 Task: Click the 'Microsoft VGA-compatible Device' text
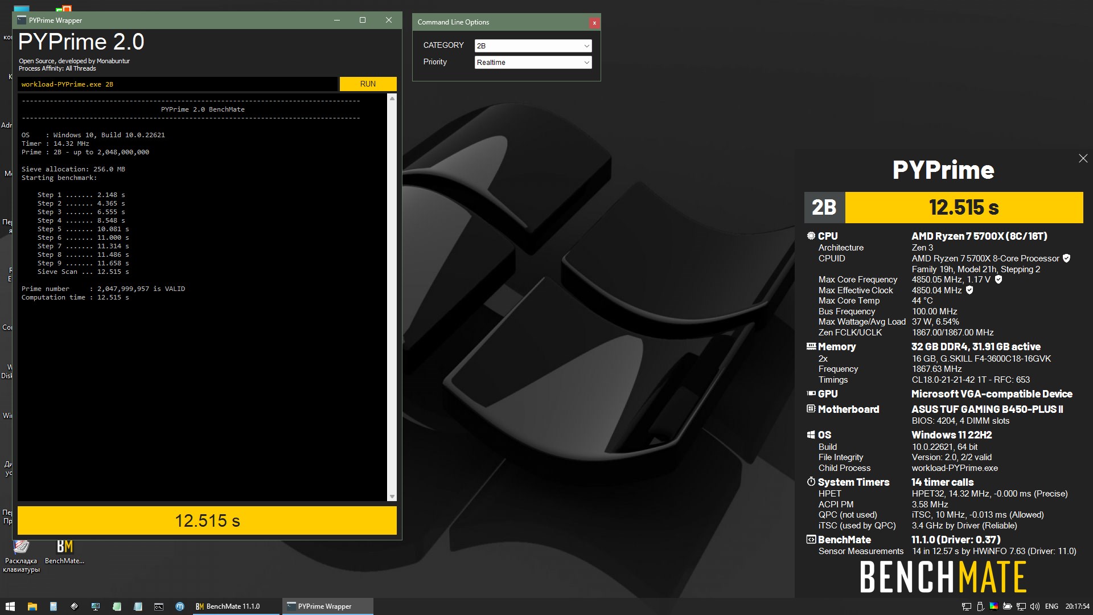click(992, 393)
